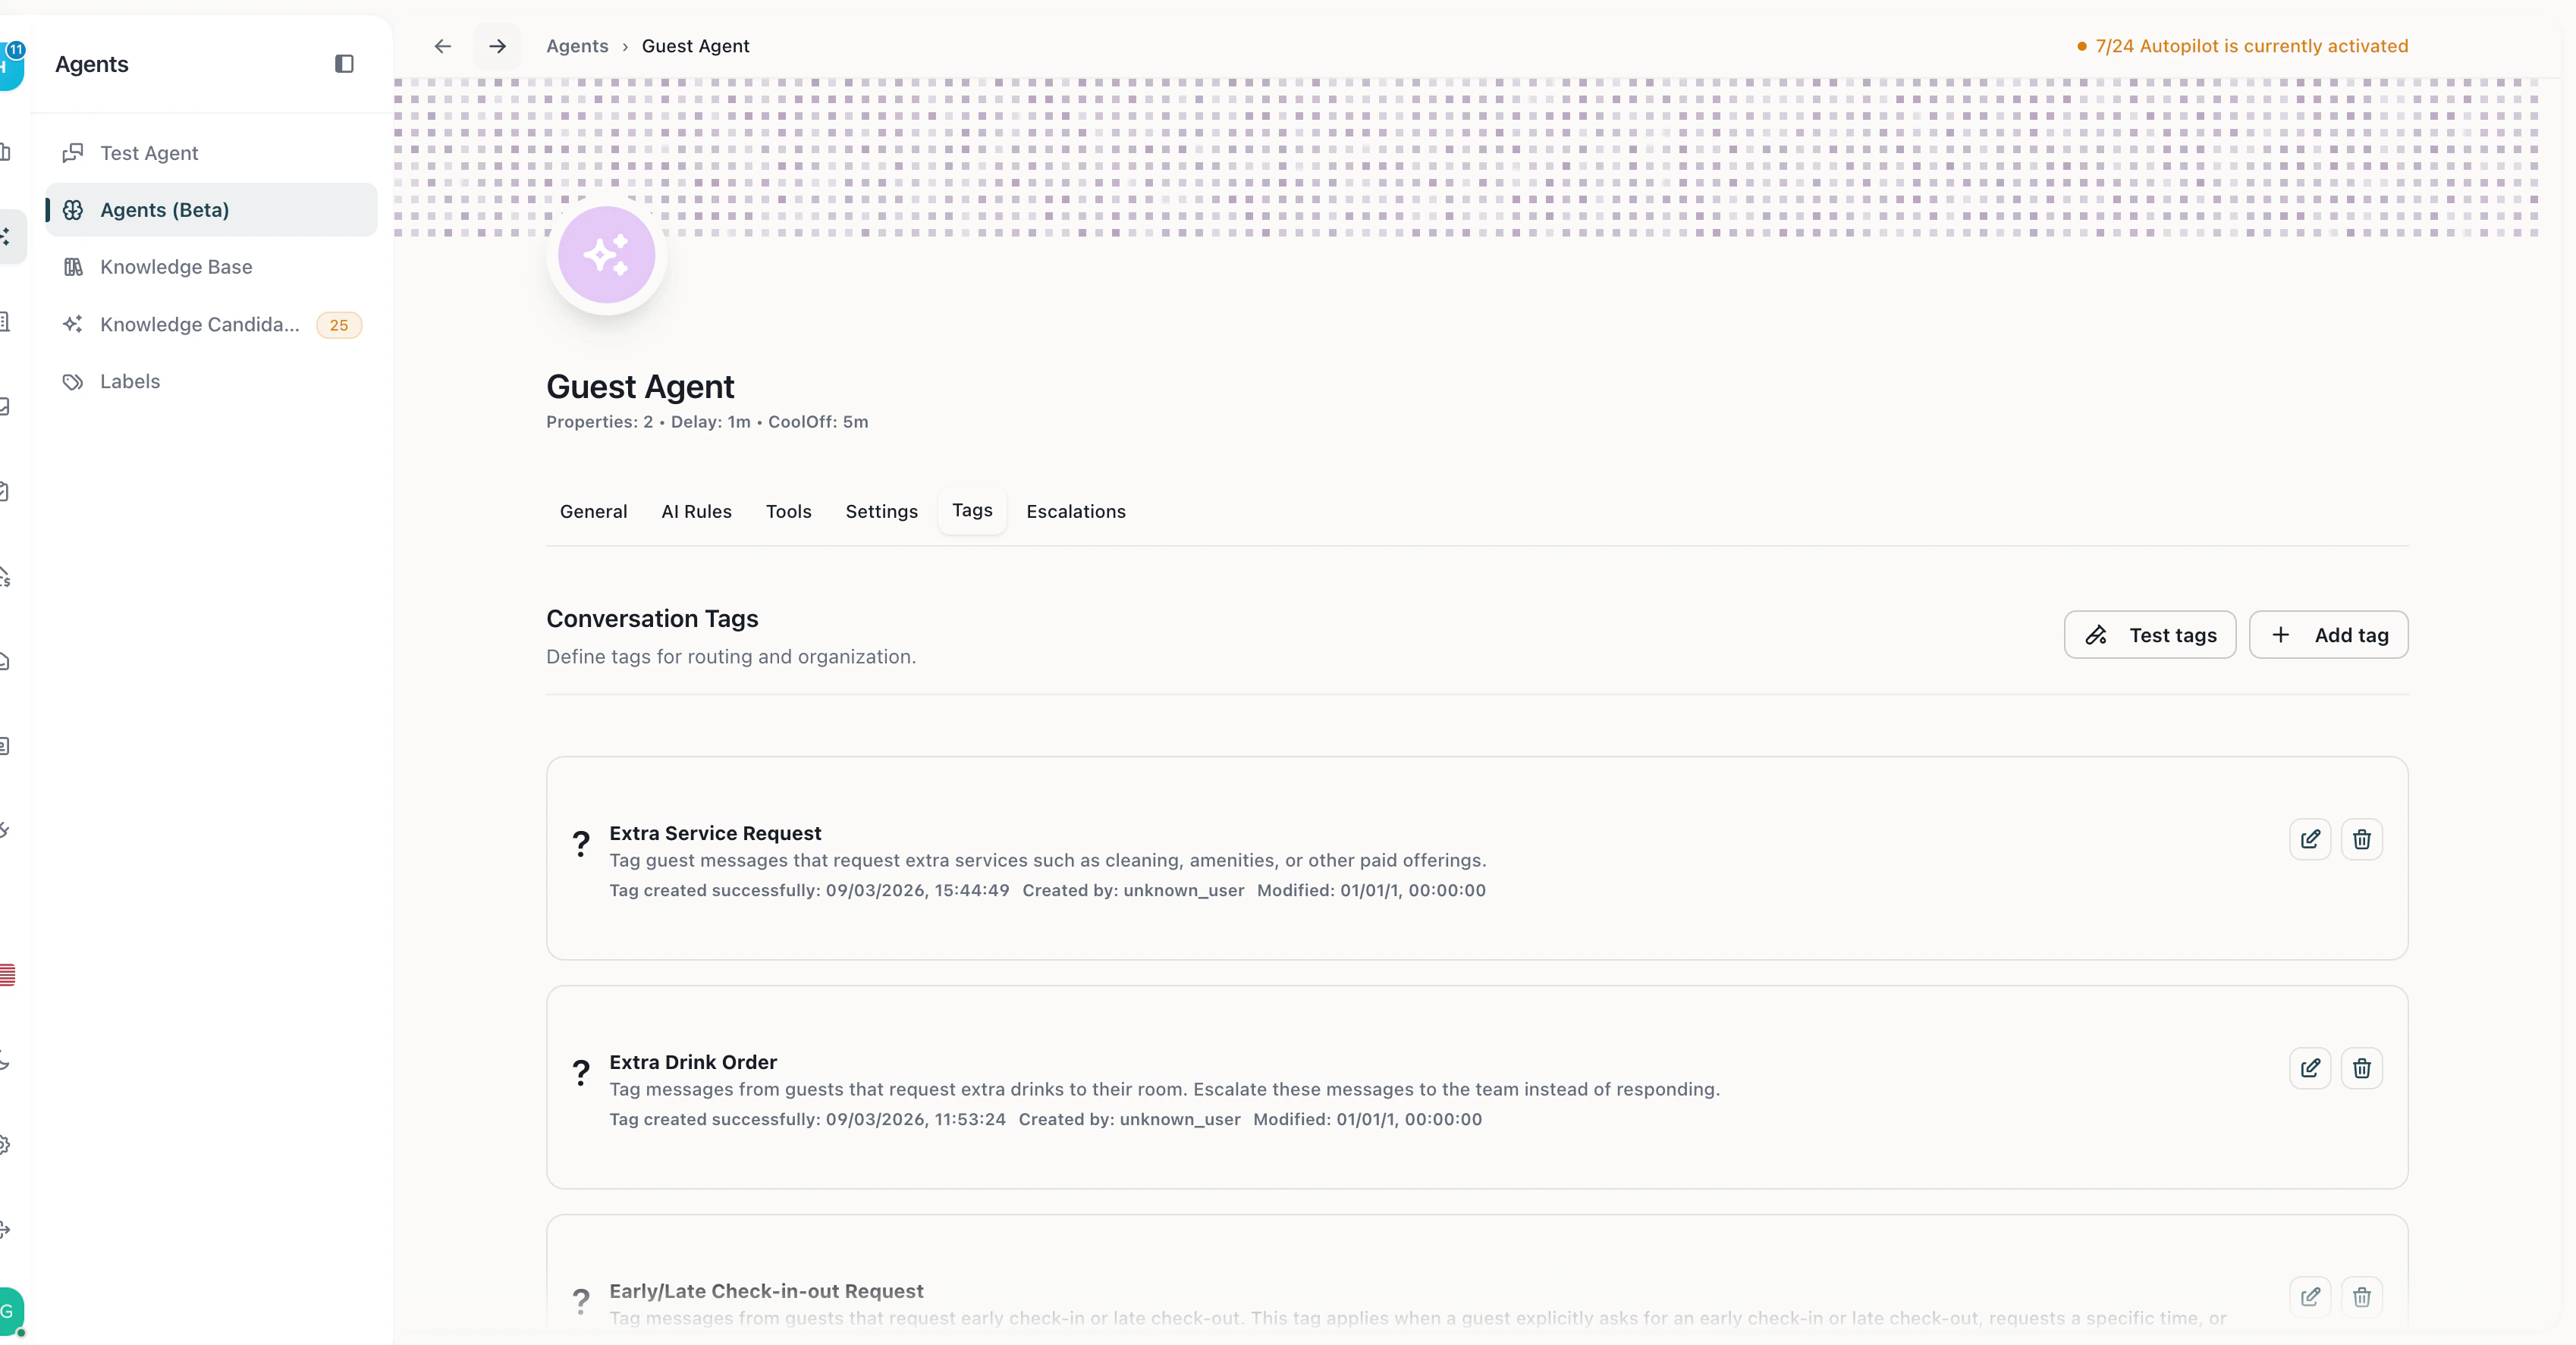Screen dimensions: 2576x1345
Task: Go to Agents breadcrumb link
Action: click(577, 46)
